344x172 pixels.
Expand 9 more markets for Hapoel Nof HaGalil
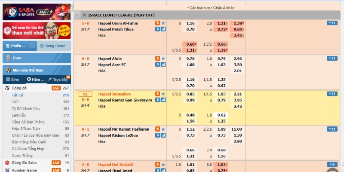(x=332, y=164)
